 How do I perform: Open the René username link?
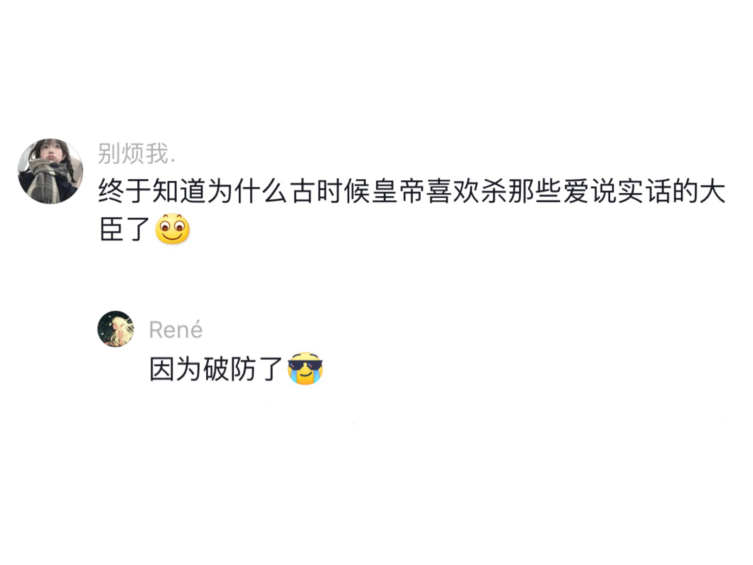click(x=176, y=330)
